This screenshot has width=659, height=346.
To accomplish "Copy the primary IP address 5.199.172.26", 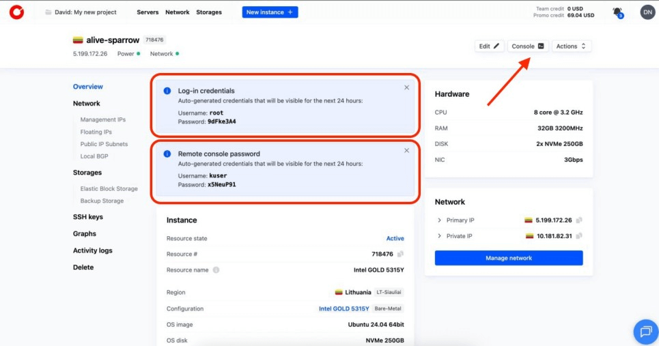I will click(x=578, y=220).
